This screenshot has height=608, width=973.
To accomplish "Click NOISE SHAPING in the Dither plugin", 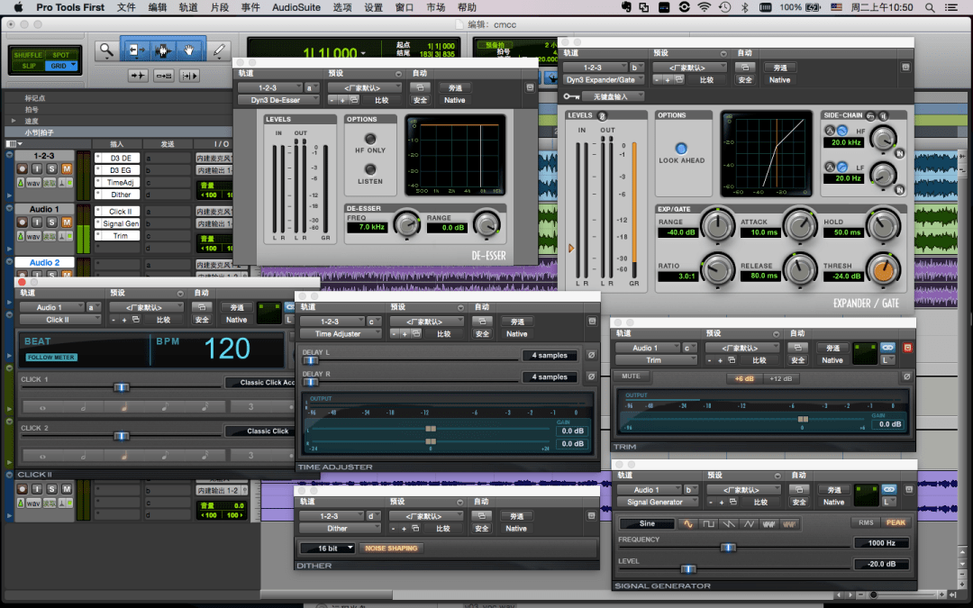I will coord(391,548).
